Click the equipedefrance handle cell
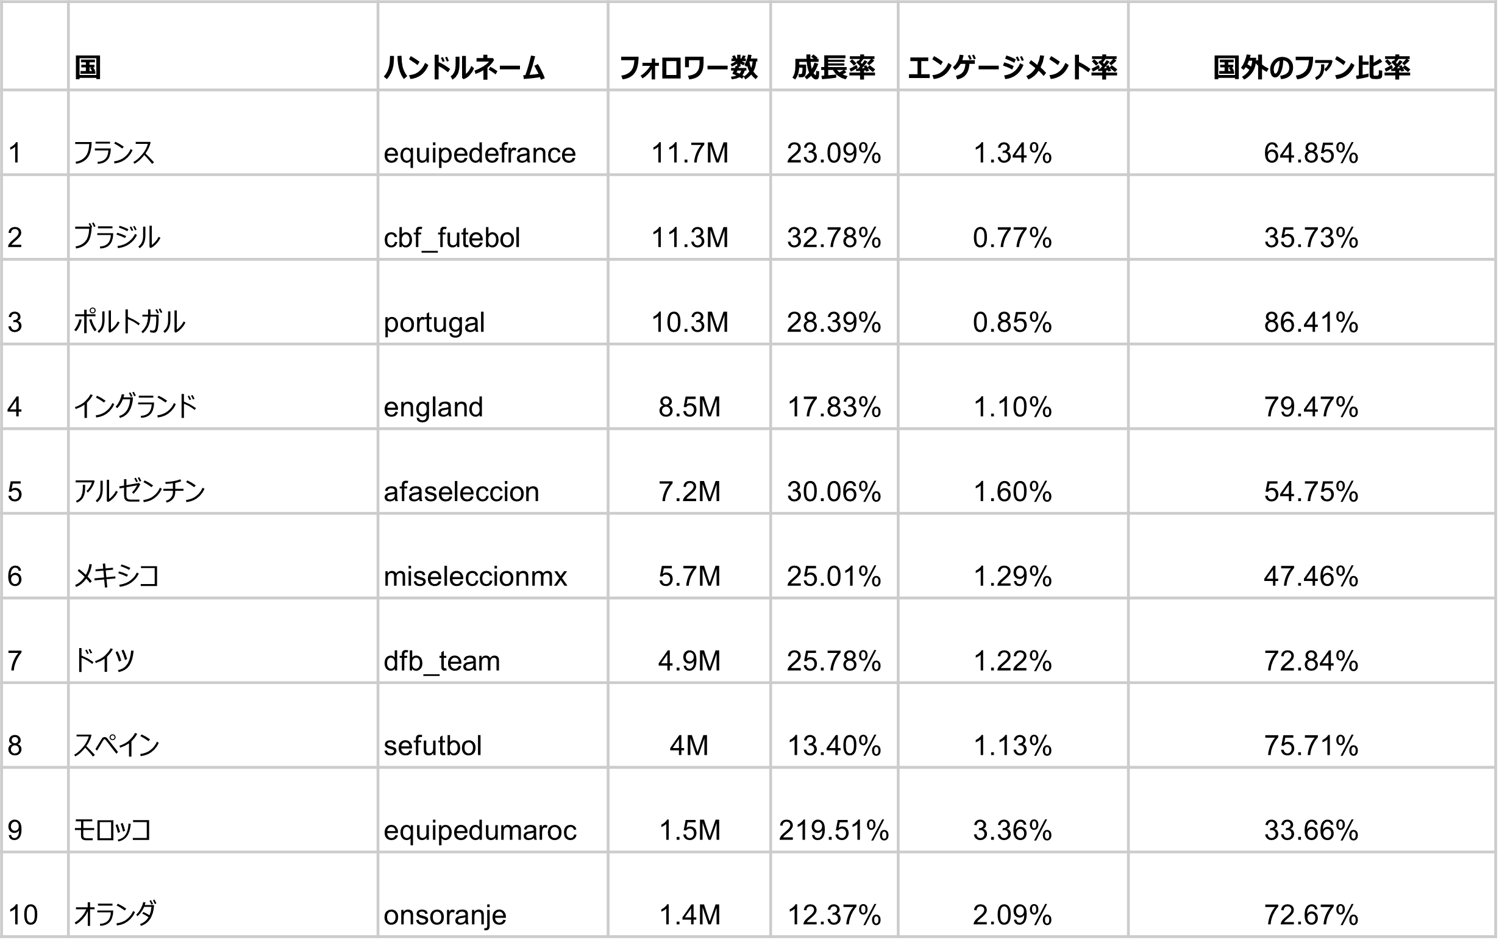 [x=493, y=132]
